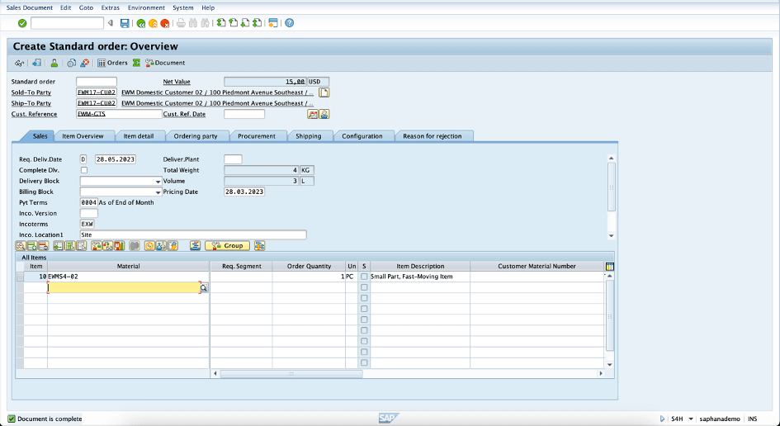Screen dimensions: 780x426
Task: Click the Delete Item row icon
Action: point(43,246)
